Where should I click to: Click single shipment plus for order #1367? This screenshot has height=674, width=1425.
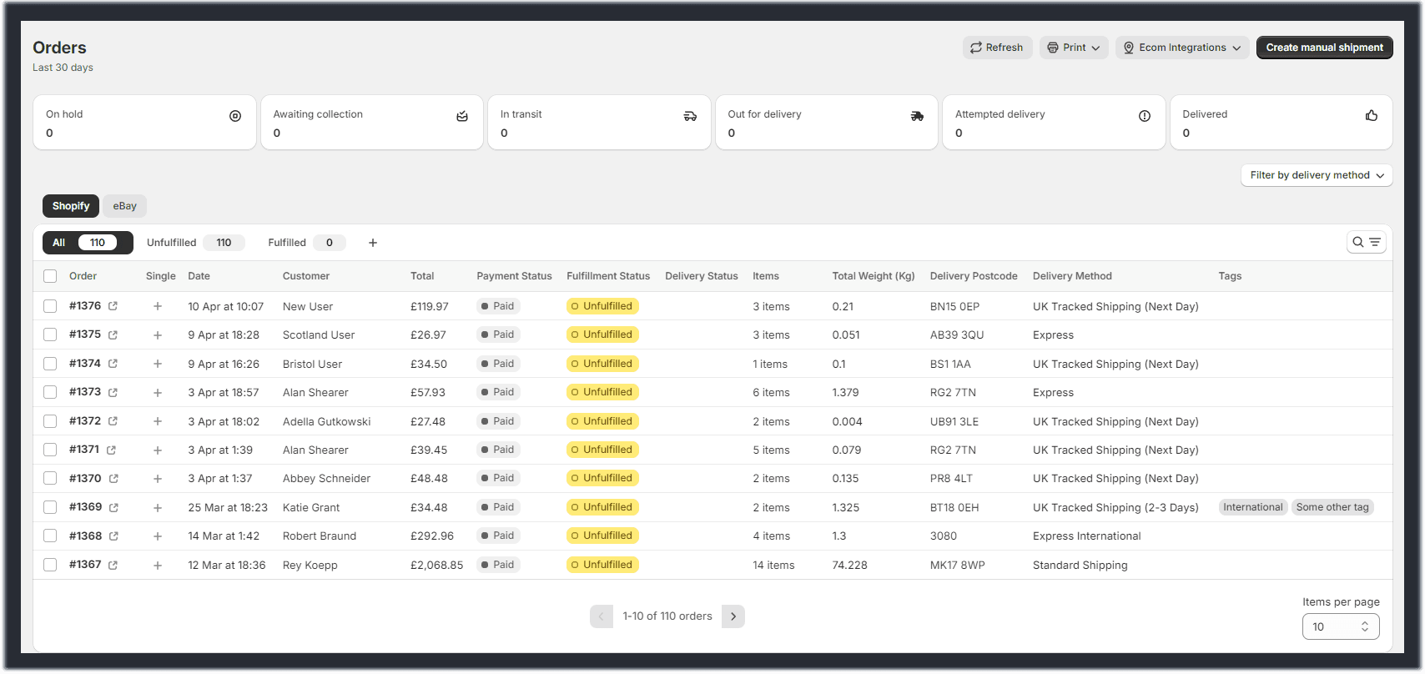coord(158,566)
